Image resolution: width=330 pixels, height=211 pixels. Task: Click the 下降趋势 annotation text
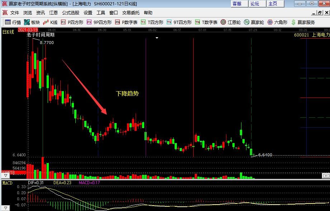pyautogui.click(x=127, y=94)
